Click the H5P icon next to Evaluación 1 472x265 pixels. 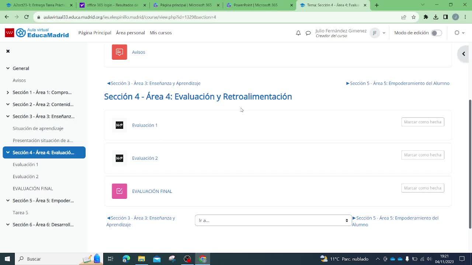pyautogui.click(x=119, y=125)
